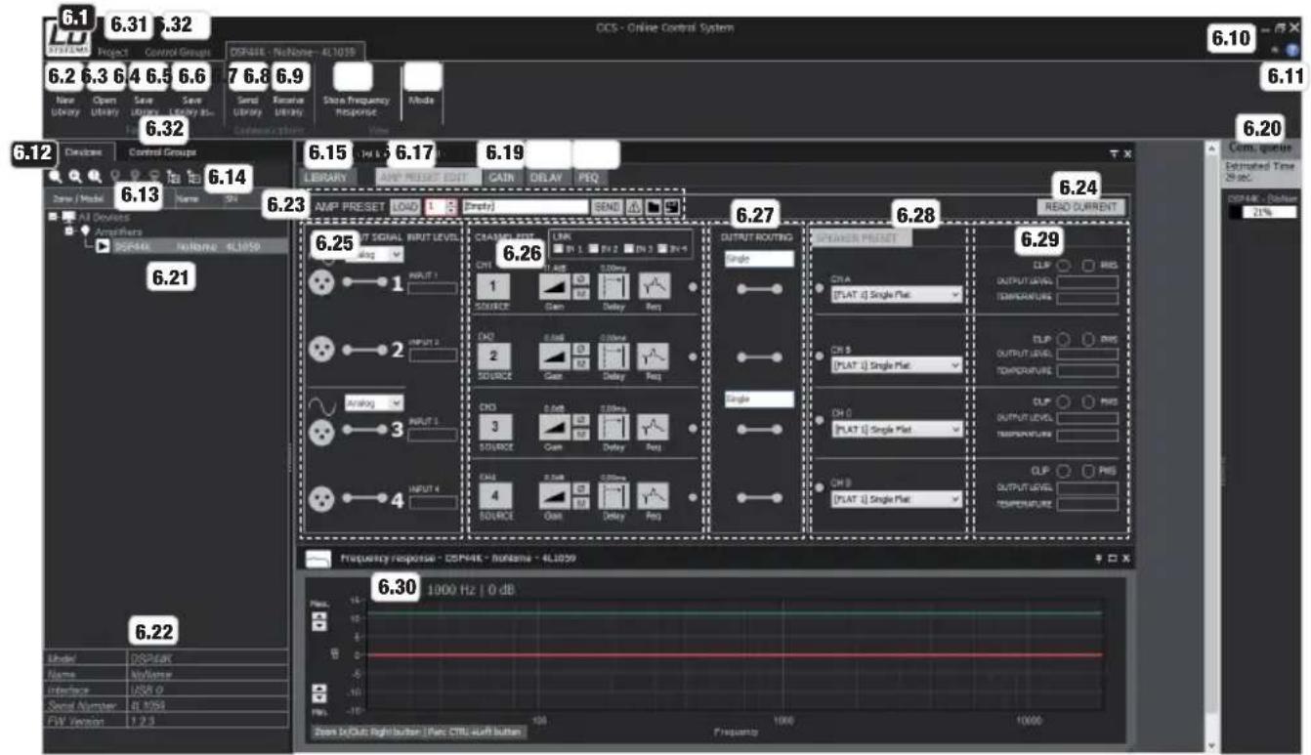1311x755 pixels.
Task: Pin the Frequency Response panel
Action: coord(1099,558)
